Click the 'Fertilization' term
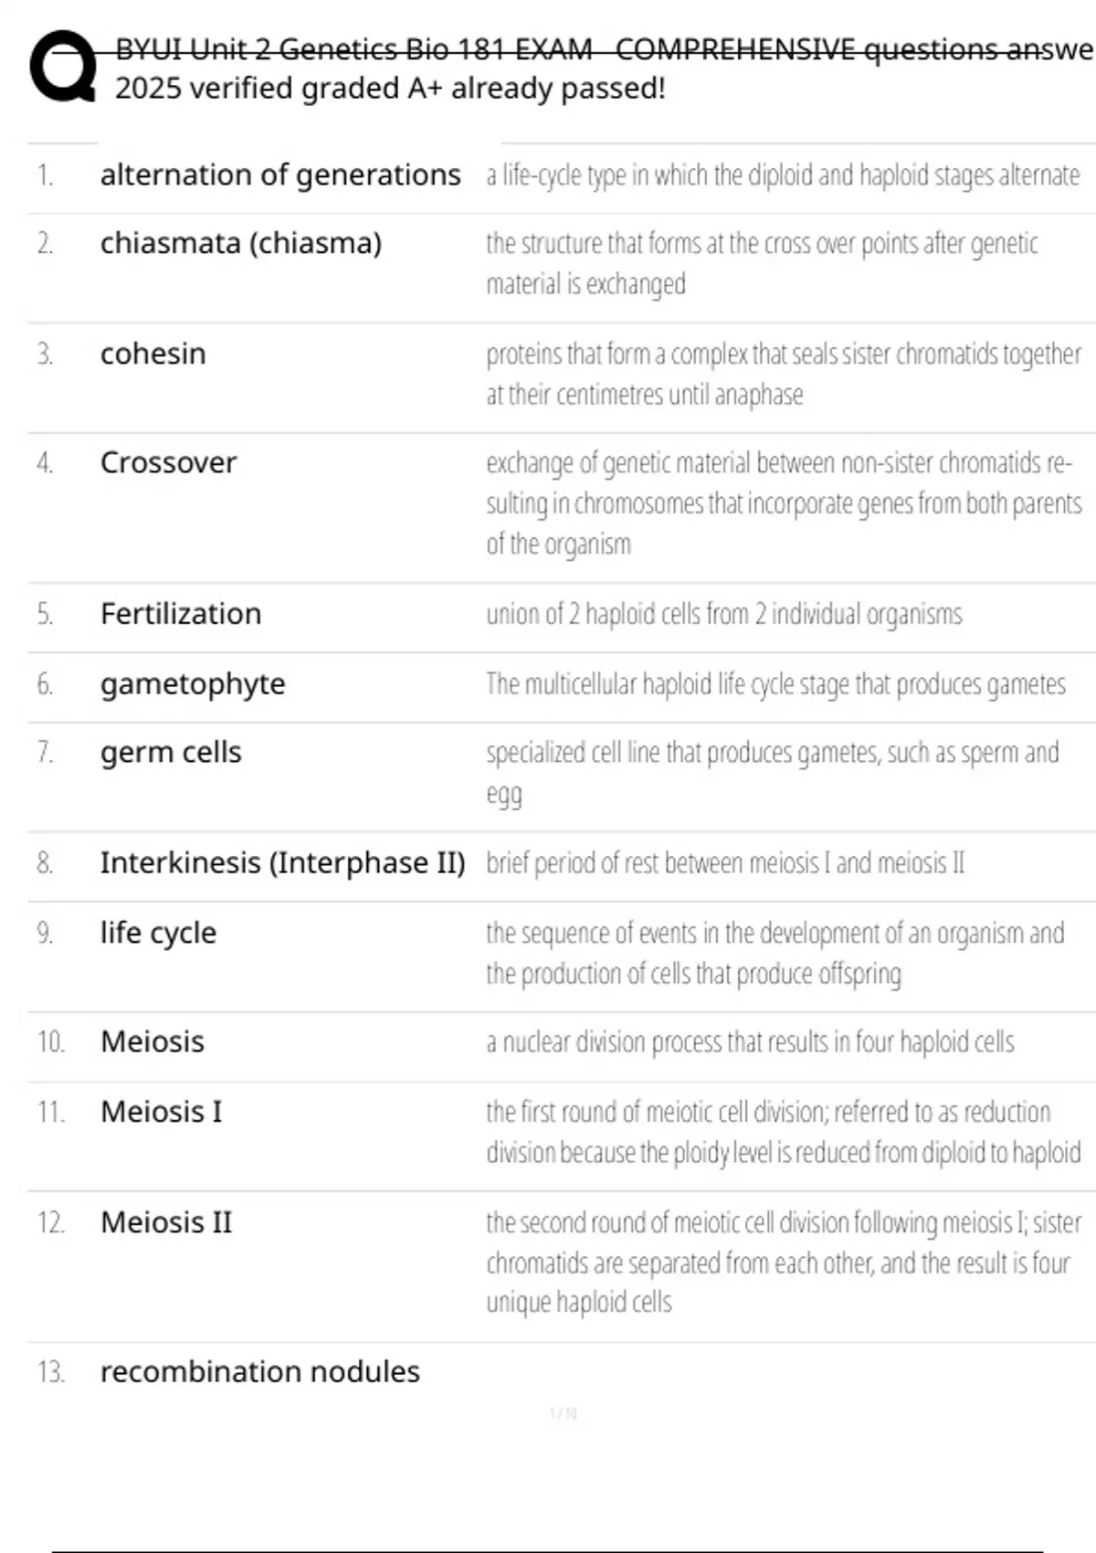 coord(181,614)
